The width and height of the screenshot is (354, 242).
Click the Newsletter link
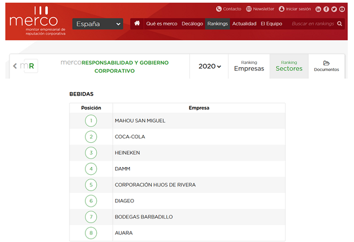point(264,9)
